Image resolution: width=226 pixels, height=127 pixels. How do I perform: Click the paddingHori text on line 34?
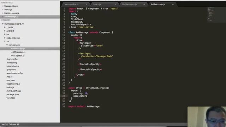pos(80,96)
